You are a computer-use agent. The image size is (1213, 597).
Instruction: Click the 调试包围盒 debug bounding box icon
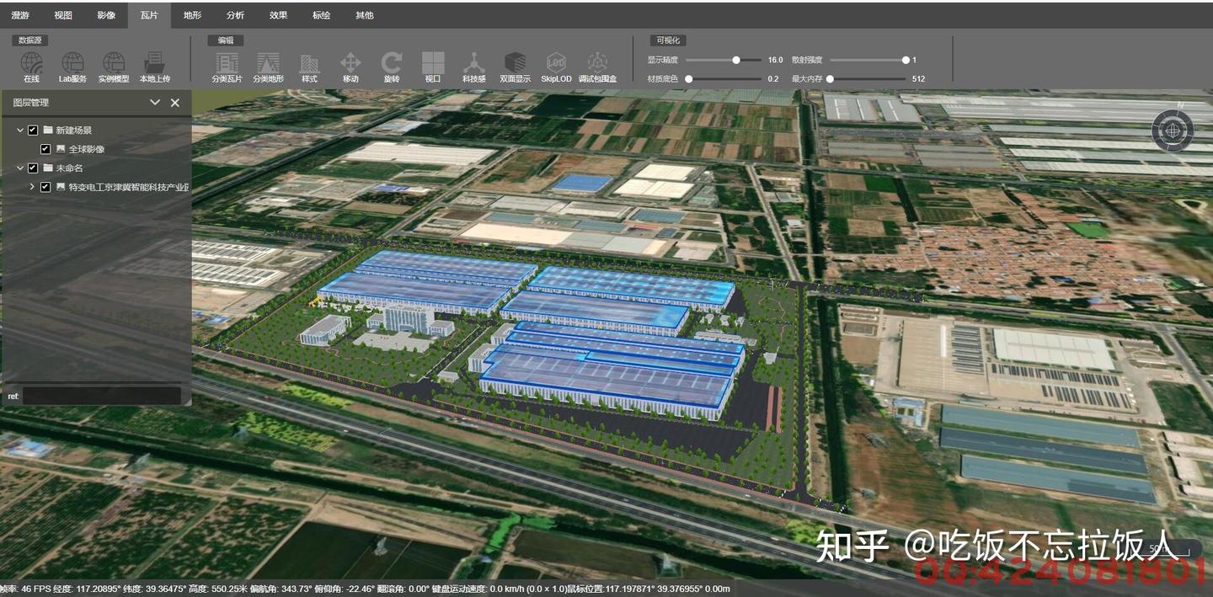[x=598, y=66]
